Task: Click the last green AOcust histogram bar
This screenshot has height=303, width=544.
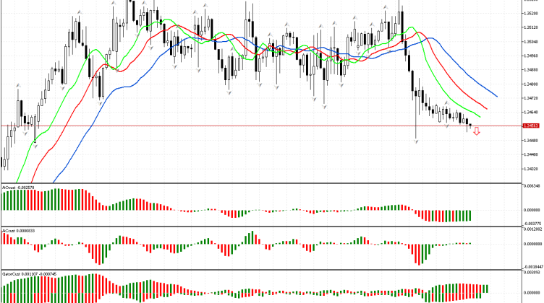Action: [469, 216]
